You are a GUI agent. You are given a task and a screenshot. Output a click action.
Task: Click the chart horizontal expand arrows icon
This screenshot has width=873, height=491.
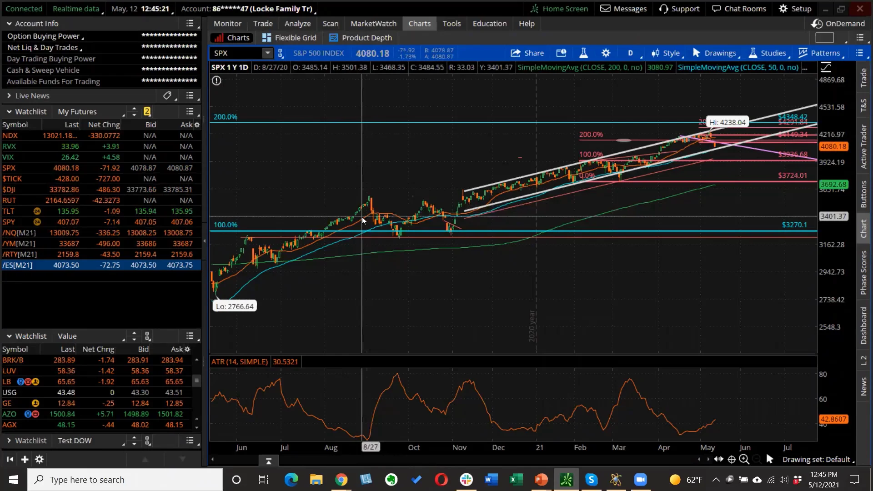click(x=718, y=460)
